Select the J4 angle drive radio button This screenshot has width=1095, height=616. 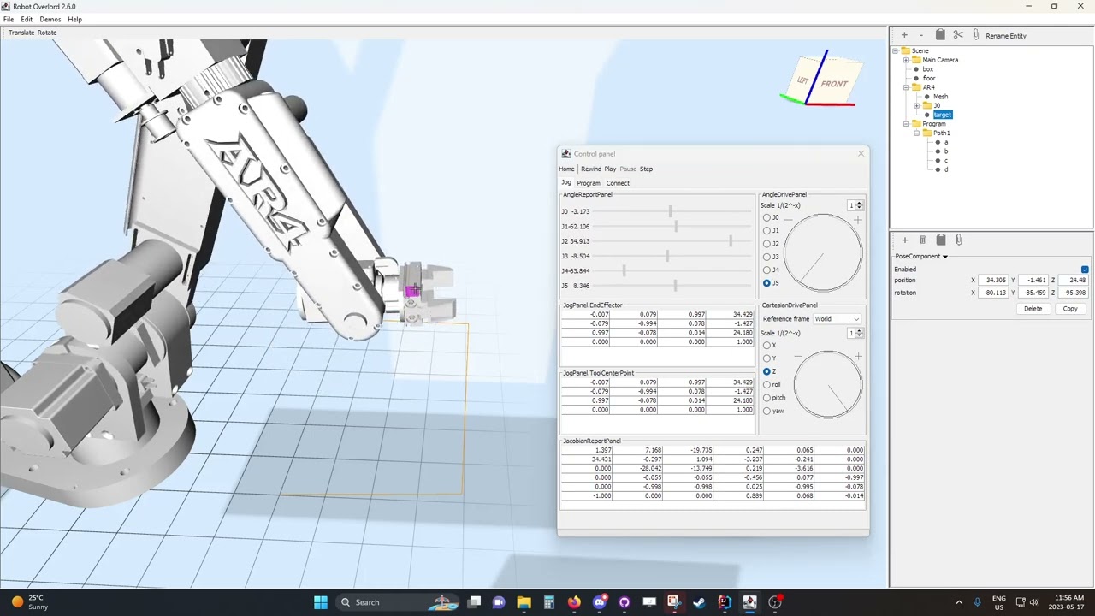[x=766, y=269]
